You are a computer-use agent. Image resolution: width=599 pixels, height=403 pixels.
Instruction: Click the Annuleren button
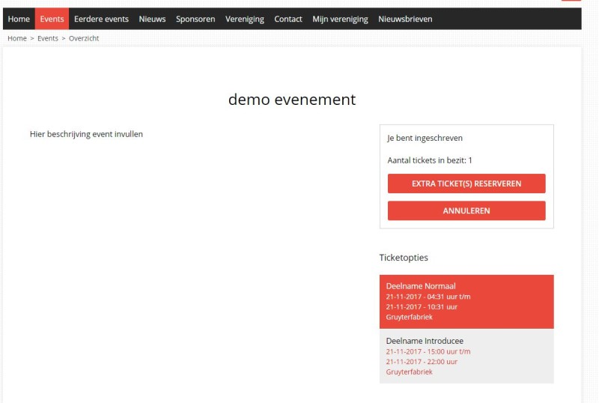click(x=466, y=210)
